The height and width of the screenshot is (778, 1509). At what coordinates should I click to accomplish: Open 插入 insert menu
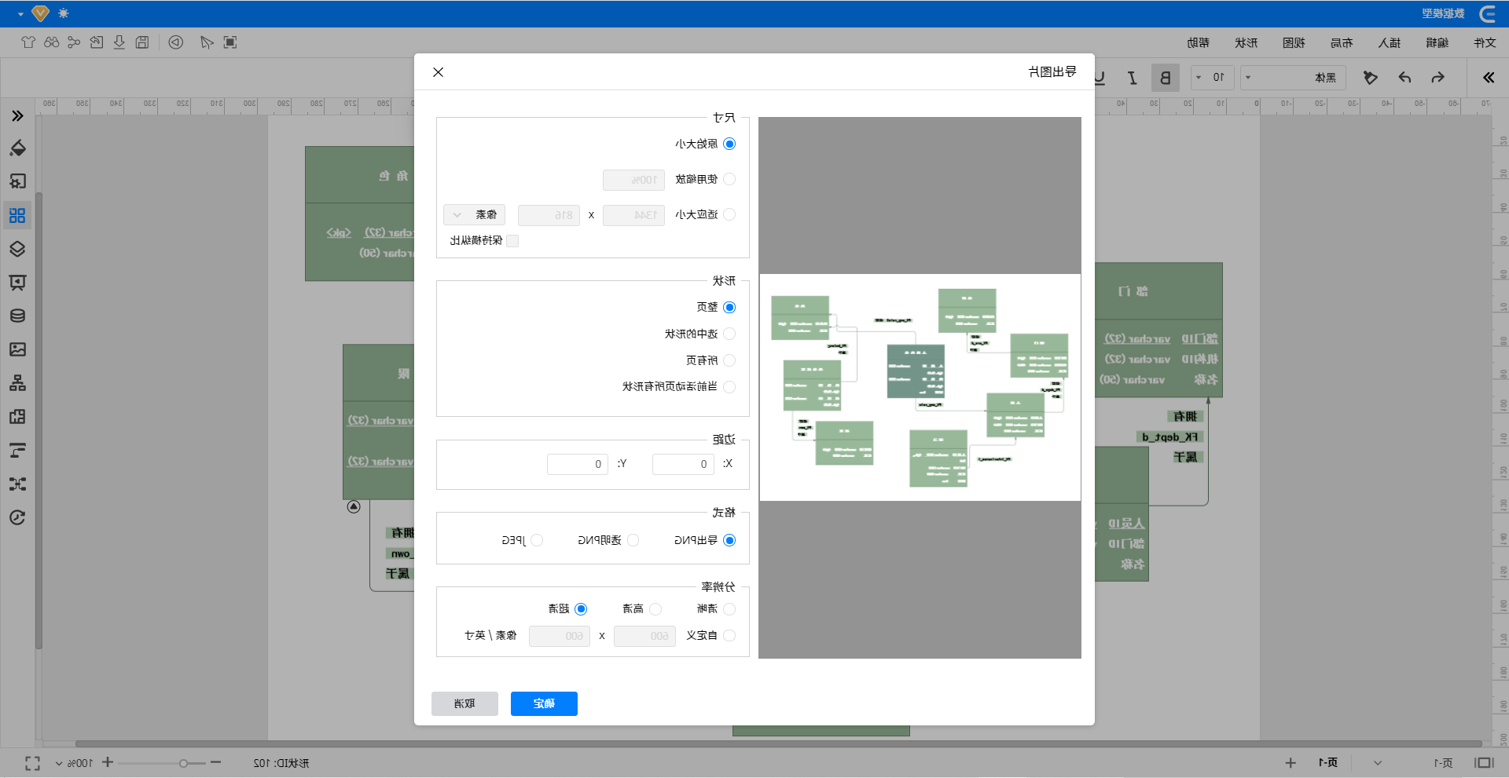click(1390, 42)
